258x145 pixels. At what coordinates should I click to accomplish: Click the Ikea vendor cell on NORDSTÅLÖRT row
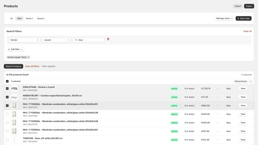tap(228, 97)
